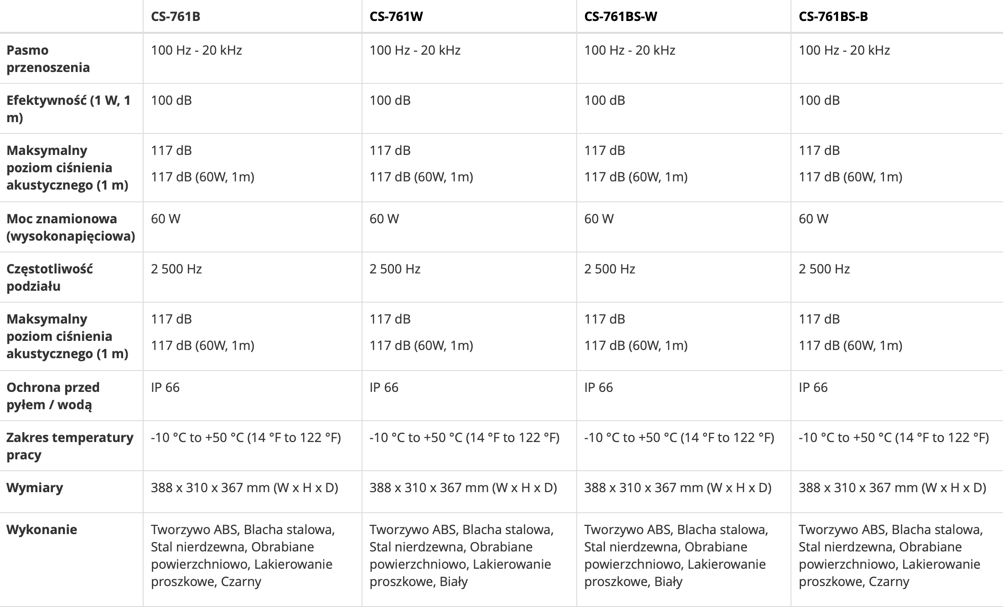The height and width of the screenshot is (607, 1003).
Task: Click the 100 Hz - 20 kHz value for CS-761B
Action: coord(196,50)
